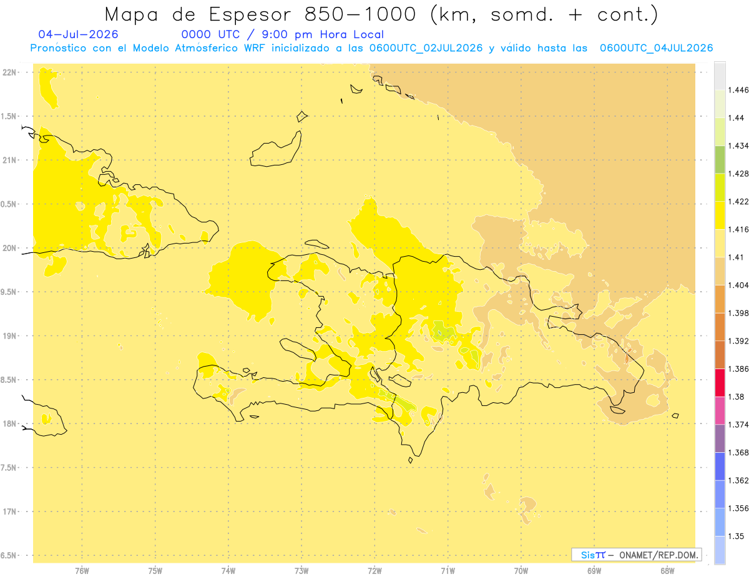Pick the red 1.38–1.386 legend swatch
749x579 pixels.
tap(720, 382)
